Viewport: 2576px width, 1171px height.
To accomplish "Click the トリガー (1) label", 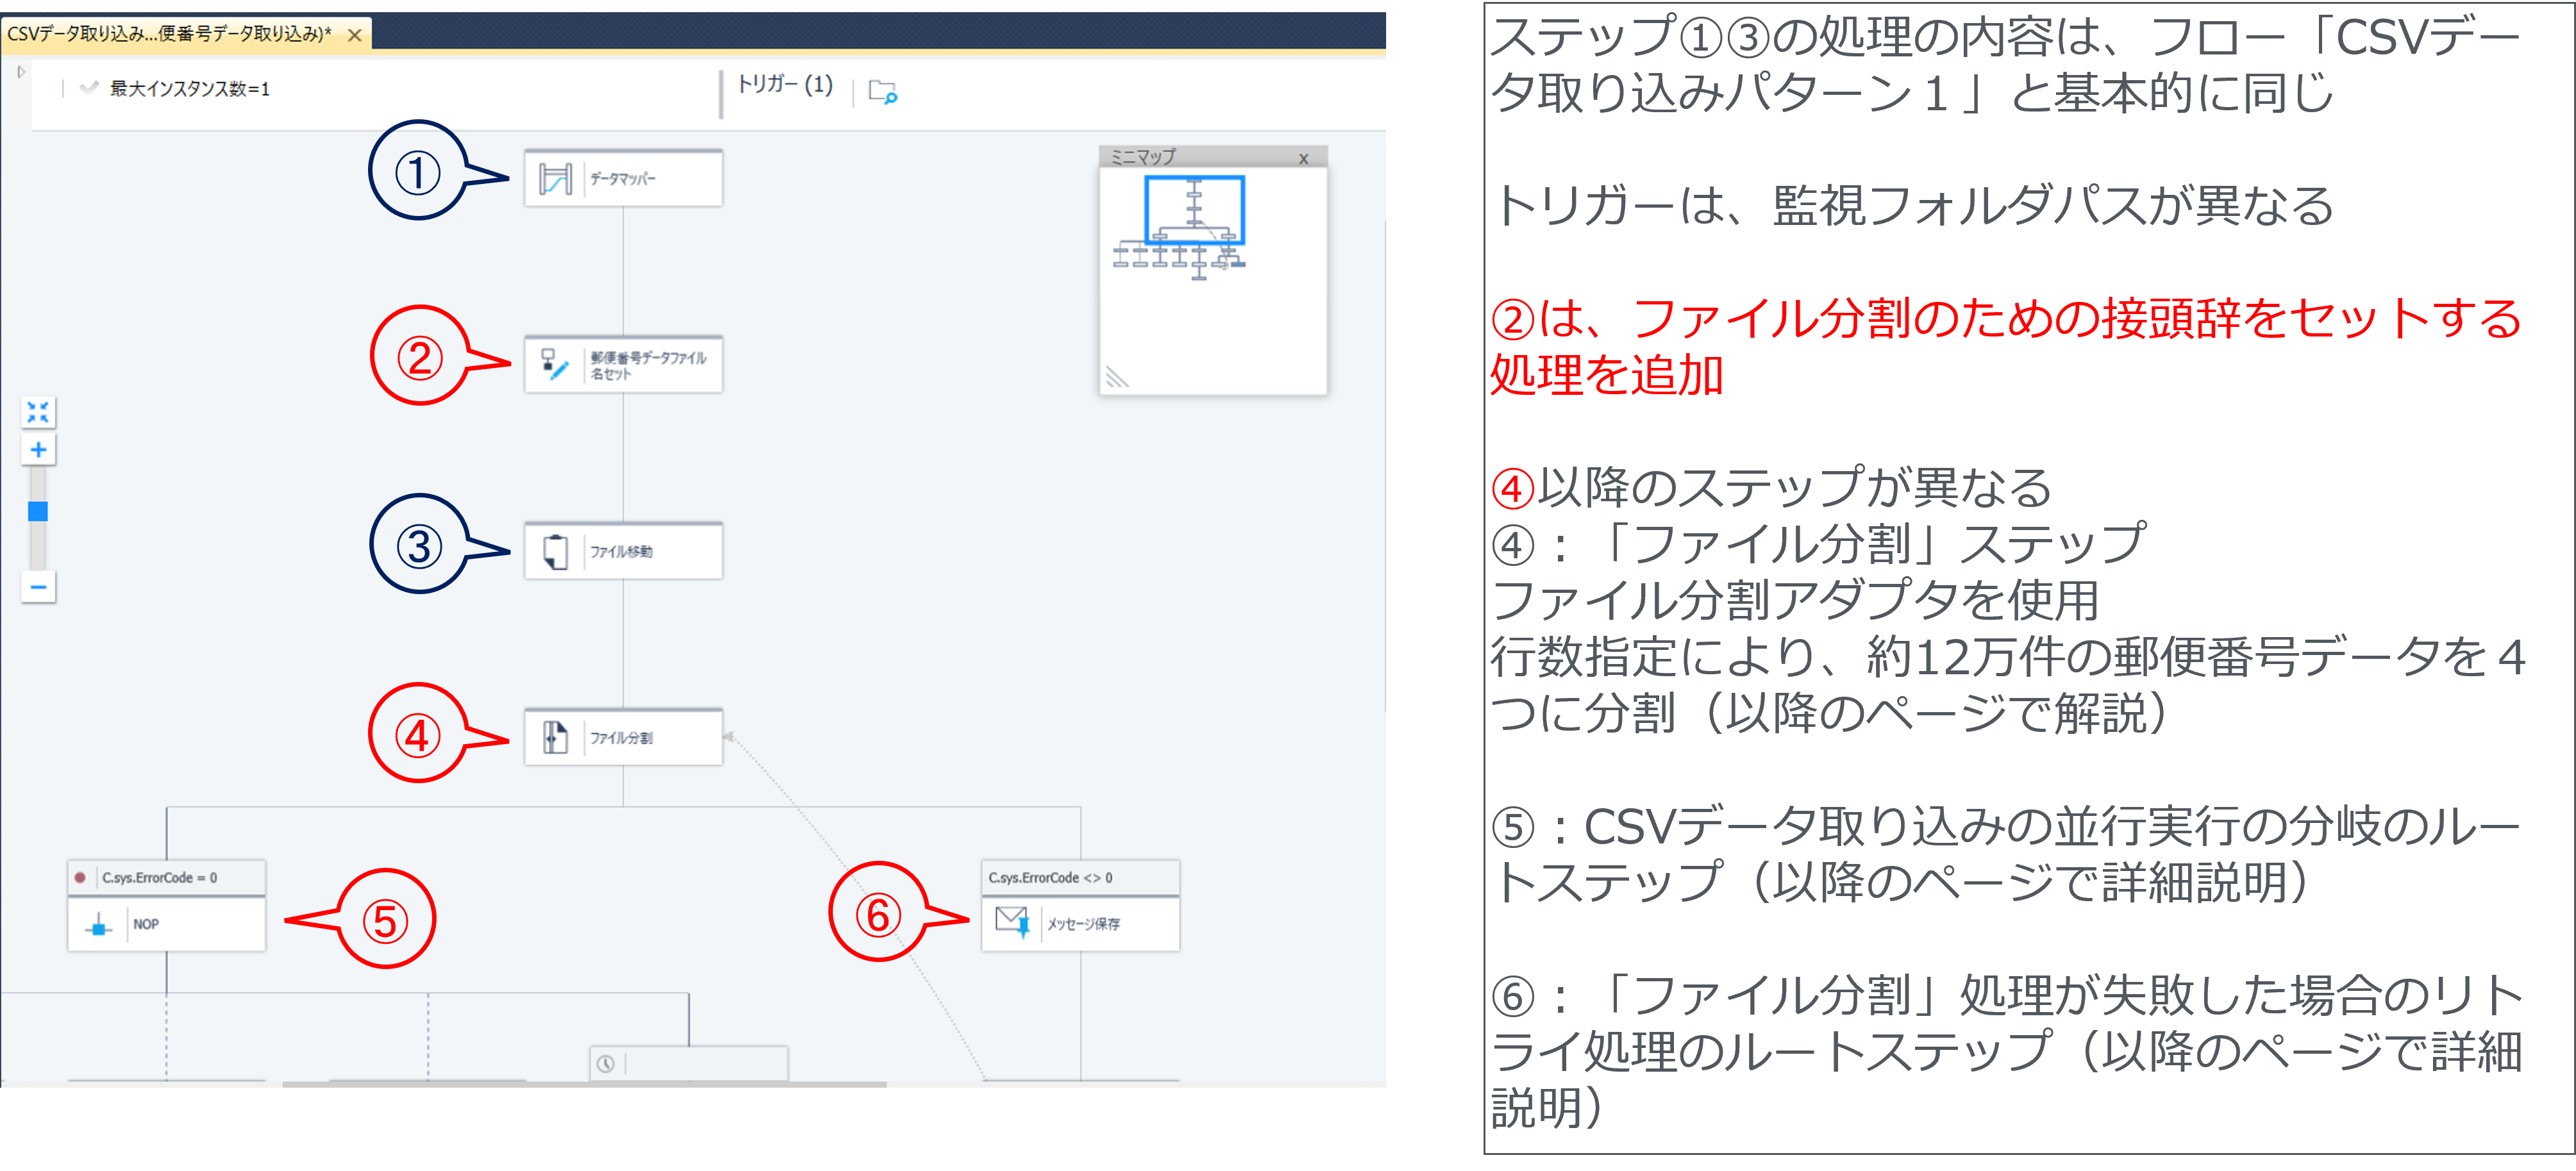I will [x=786, y=86].
